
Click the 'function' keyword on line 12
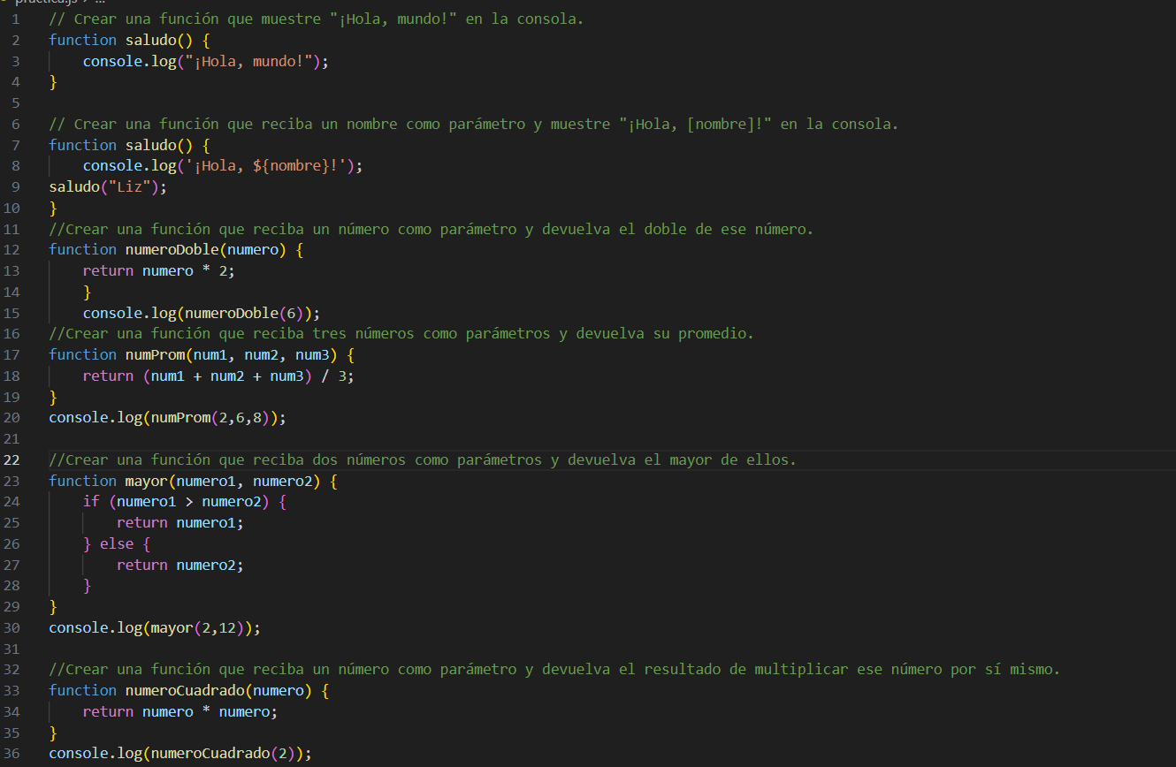click(82, 250)
